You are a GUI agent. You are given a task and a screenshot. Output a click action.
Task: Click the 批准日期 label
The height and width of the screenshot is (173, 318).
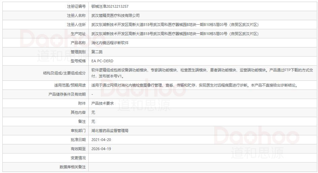[78, 140]
